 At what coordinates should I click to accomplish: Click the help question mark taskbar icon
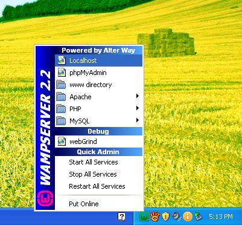(x=121, y=217)
